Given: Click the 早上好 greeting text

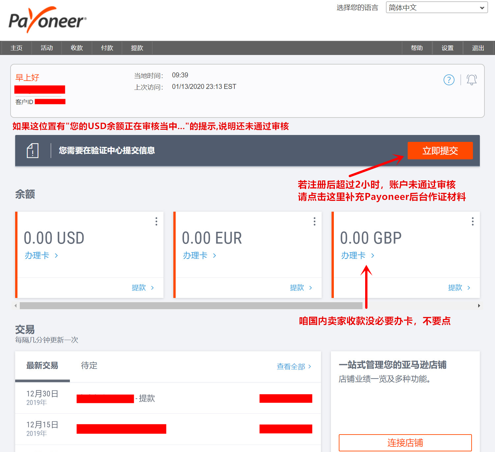Looking at the screenshot, I should [x=27, y=78].
